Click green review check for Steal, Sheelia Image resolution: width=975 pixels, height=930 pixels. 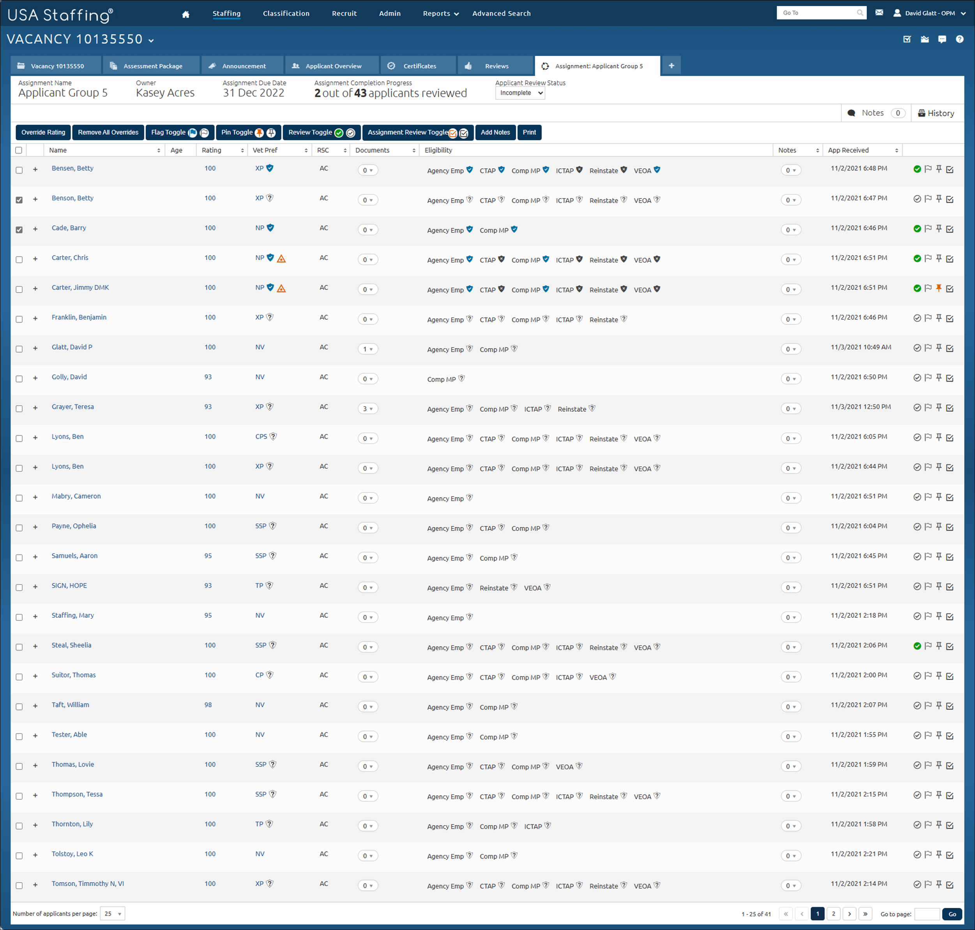coord(917,646)
